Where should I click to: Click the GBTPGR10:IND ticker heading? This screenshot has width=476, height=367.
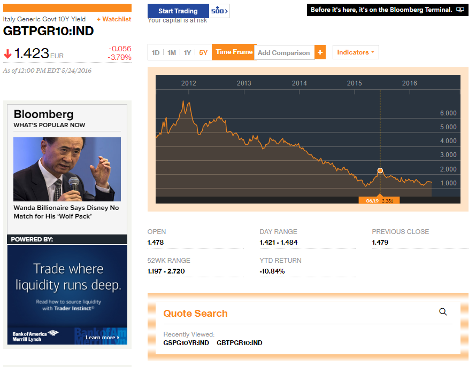[x=48, y=31]
